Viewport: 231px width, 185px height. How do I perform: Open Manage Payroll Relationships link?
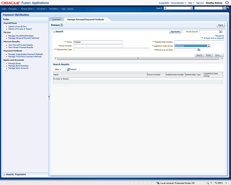point(21,36)
